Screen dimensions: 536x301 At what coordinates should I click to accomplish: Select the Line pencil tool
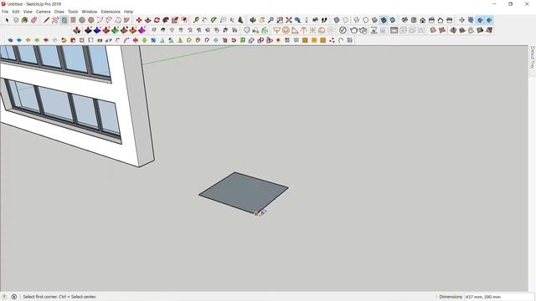coord(47,20)
